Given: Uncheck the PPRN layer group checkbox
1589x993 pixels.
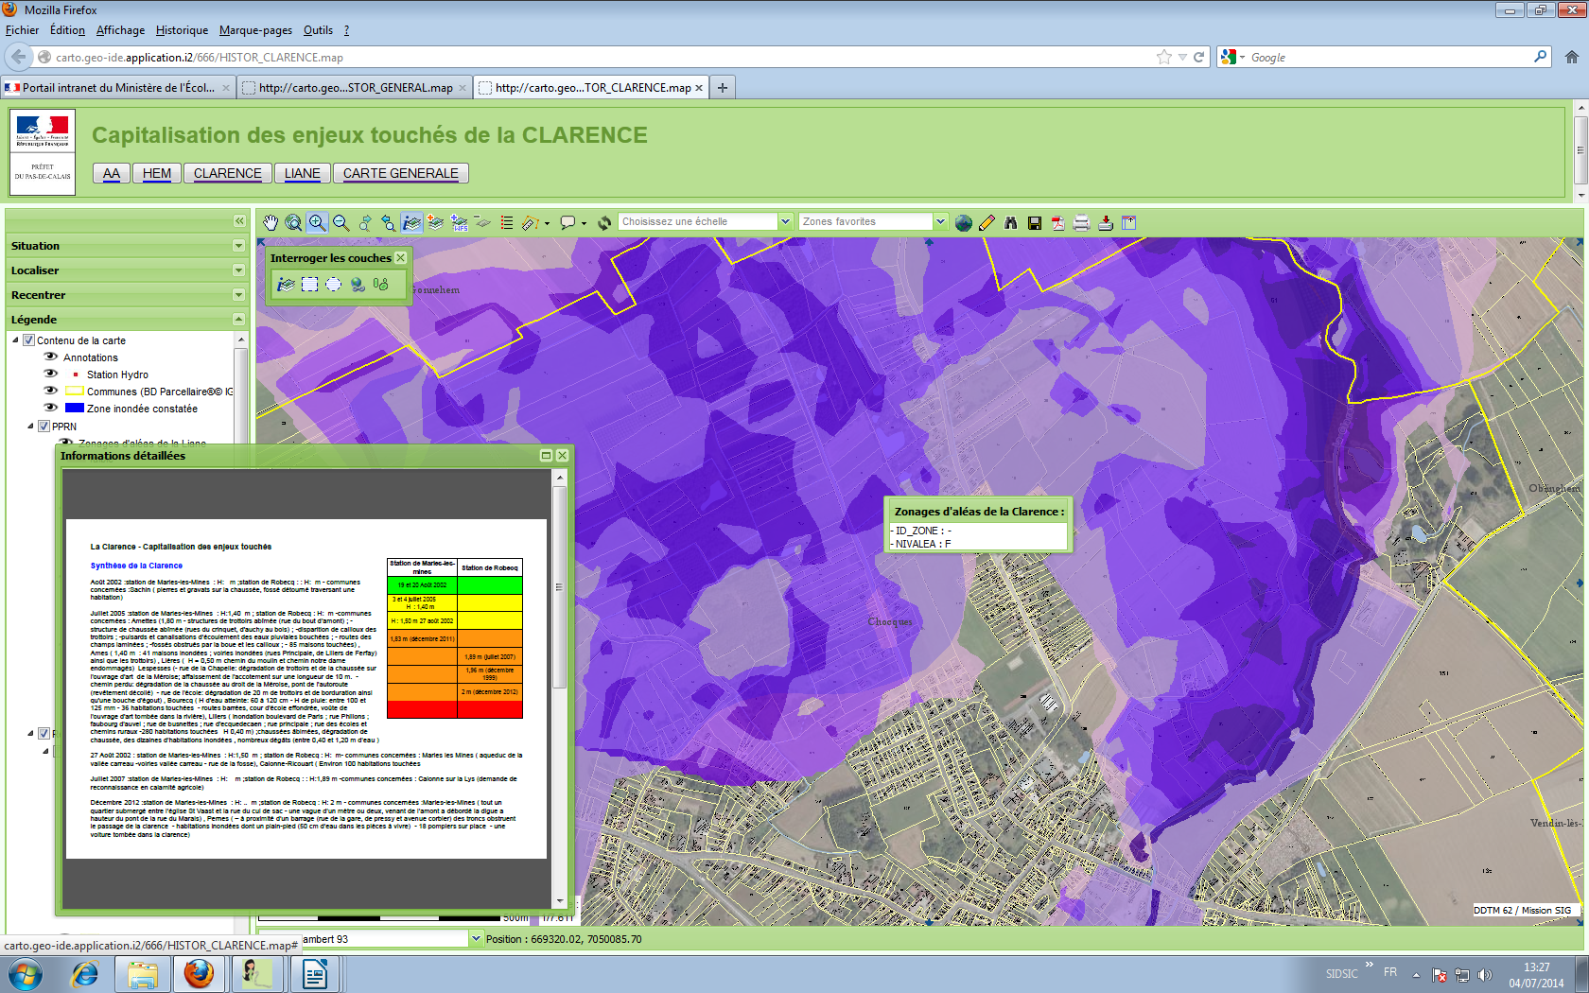Looking at the screenshot, I should click(x=44, y=427).
